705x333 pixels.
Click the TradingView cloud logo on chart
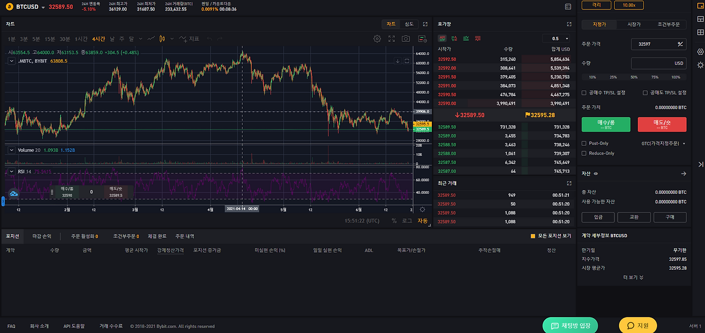[x=14, y=193]
